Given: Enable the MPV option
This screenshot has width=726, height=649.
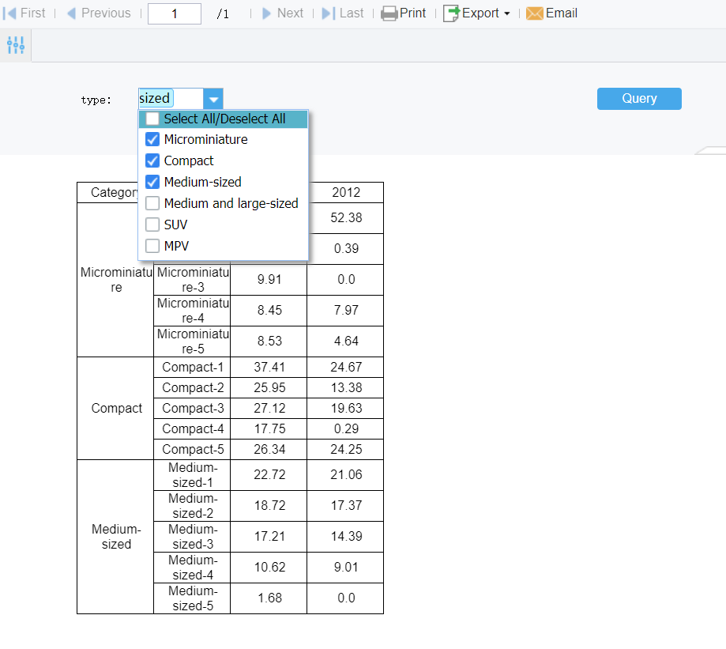Looking at the screenshot, I should tap(152, 245).
